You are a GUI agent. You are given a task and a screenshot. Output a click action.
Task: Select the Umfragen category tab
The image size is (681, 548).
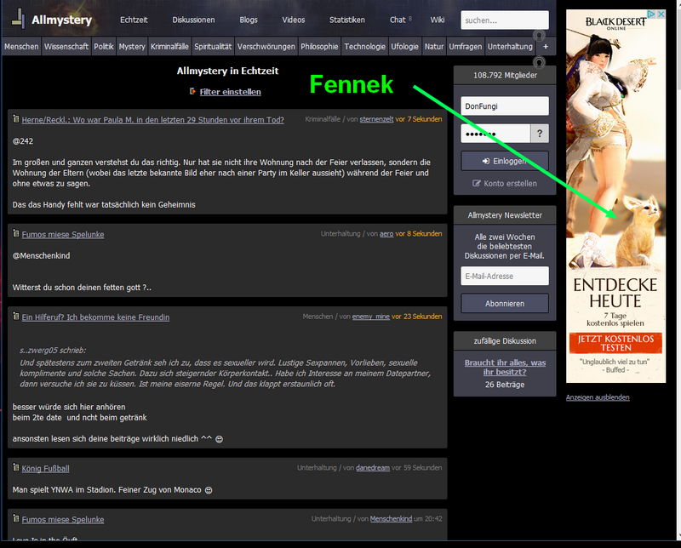pos(465,47)
